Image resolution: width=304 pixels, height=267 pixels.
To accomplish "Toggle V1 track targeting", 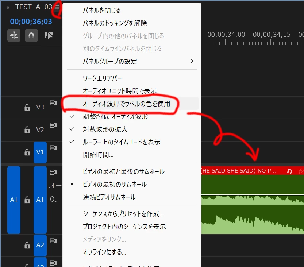I will 40,152.
